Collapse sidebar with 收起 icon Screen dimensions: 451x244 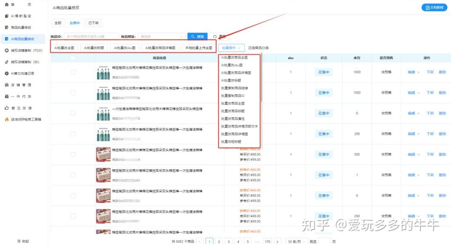point(19,241)
